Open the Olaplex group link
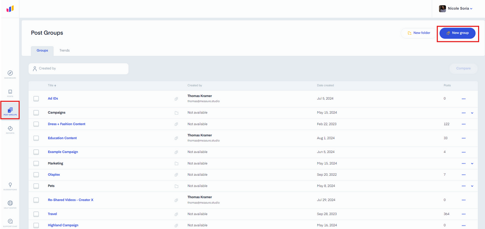485x229 pixels. tap(54, 175)
